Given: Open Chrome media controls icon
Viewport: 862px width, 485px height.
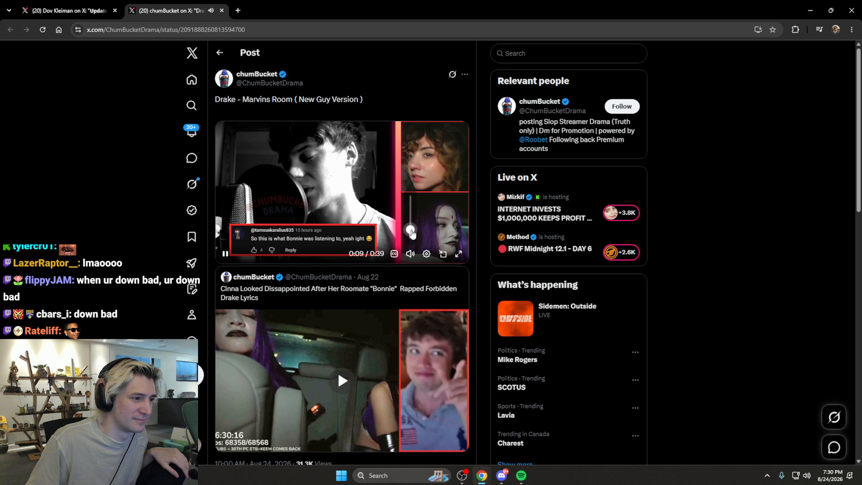Looking at the screenshot, I should (819, 30).
